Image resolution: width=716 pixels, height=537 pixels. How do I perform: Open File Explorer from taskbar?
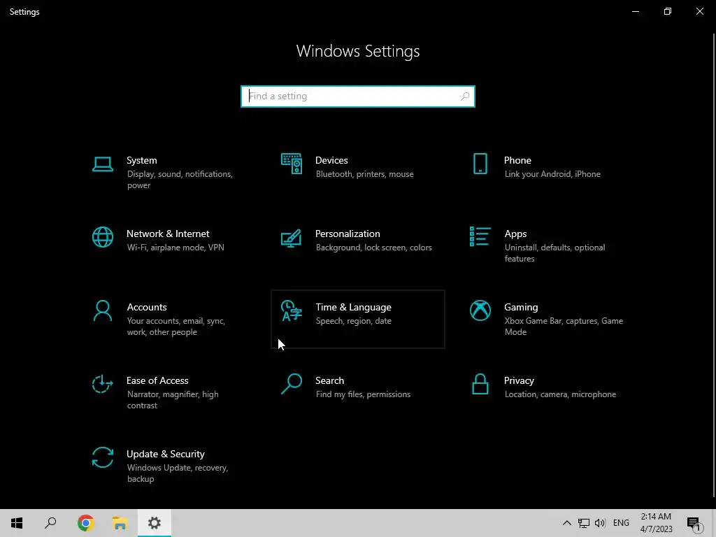(x=120, y=523)
